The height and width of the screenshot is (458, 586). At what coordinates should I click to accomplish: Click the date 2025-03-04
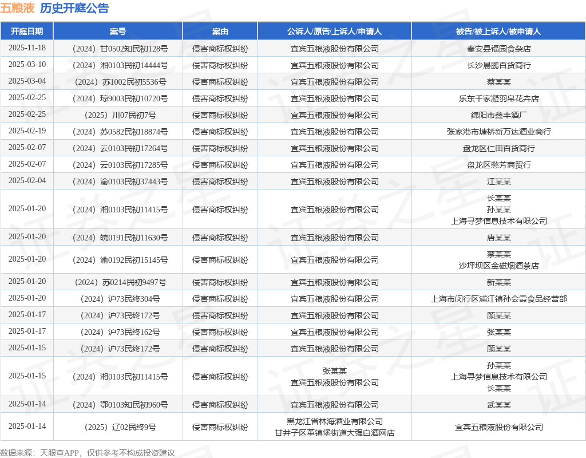(27, 81)
